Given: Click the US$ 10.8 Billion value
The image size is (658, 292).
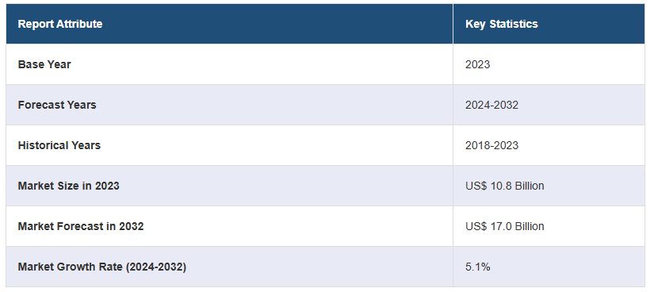Looking at the screenshot, I should pos(505,186).
